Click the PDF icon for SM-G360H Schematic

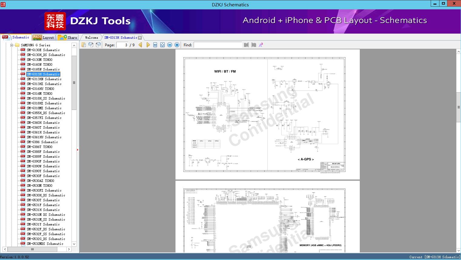click(23, 123)
